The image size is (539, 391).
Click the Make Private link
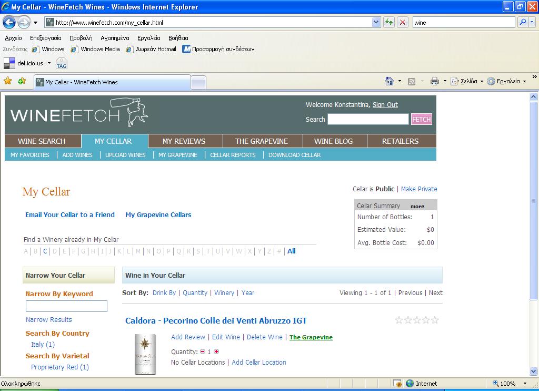point(419,189)
